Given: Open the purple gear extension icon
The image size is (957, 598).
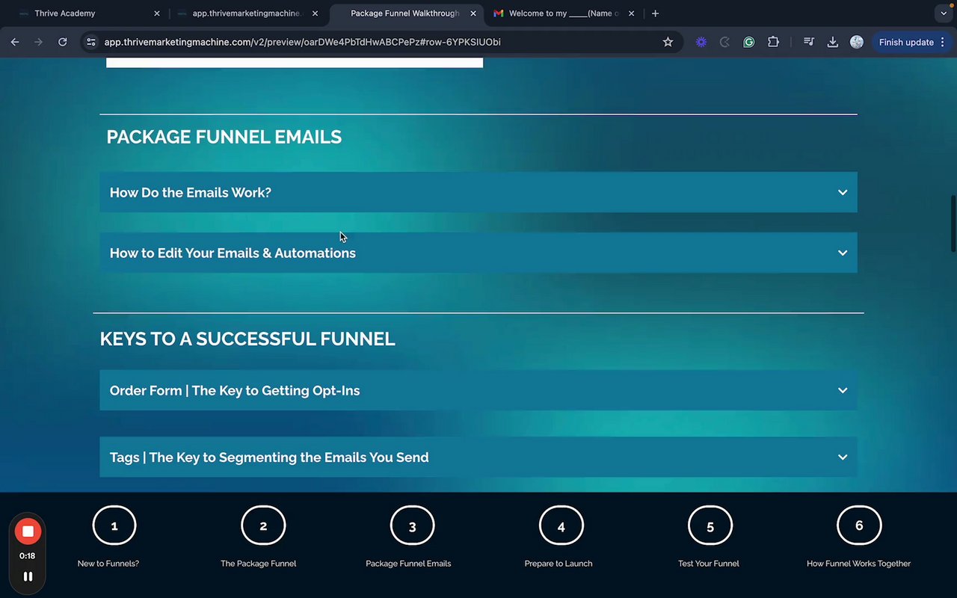Looking at the screenshot, I should (x=701, y=43).
